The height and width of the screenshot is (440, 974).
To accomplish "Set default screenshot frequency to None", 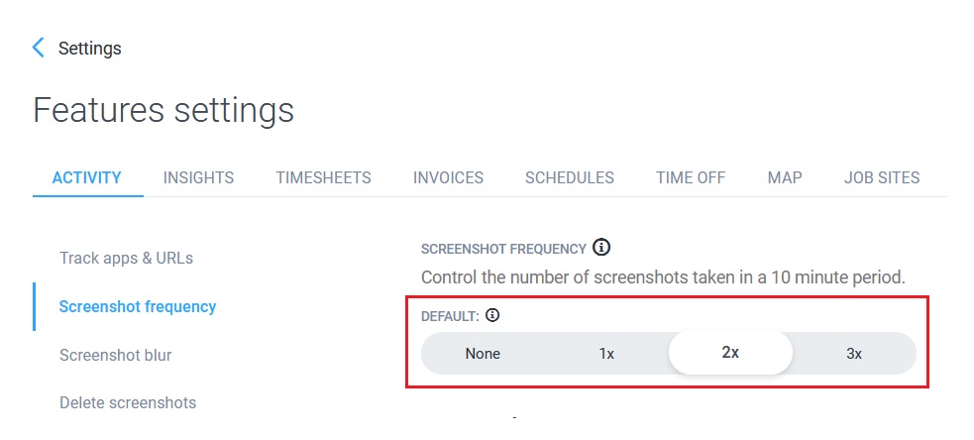I will (x=483, y=353).
